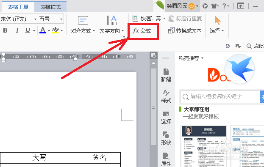Click the ruler toggle icon above scrollbar
The height and width of the screenshot is (167, 264).
click(x=153, y=55)
